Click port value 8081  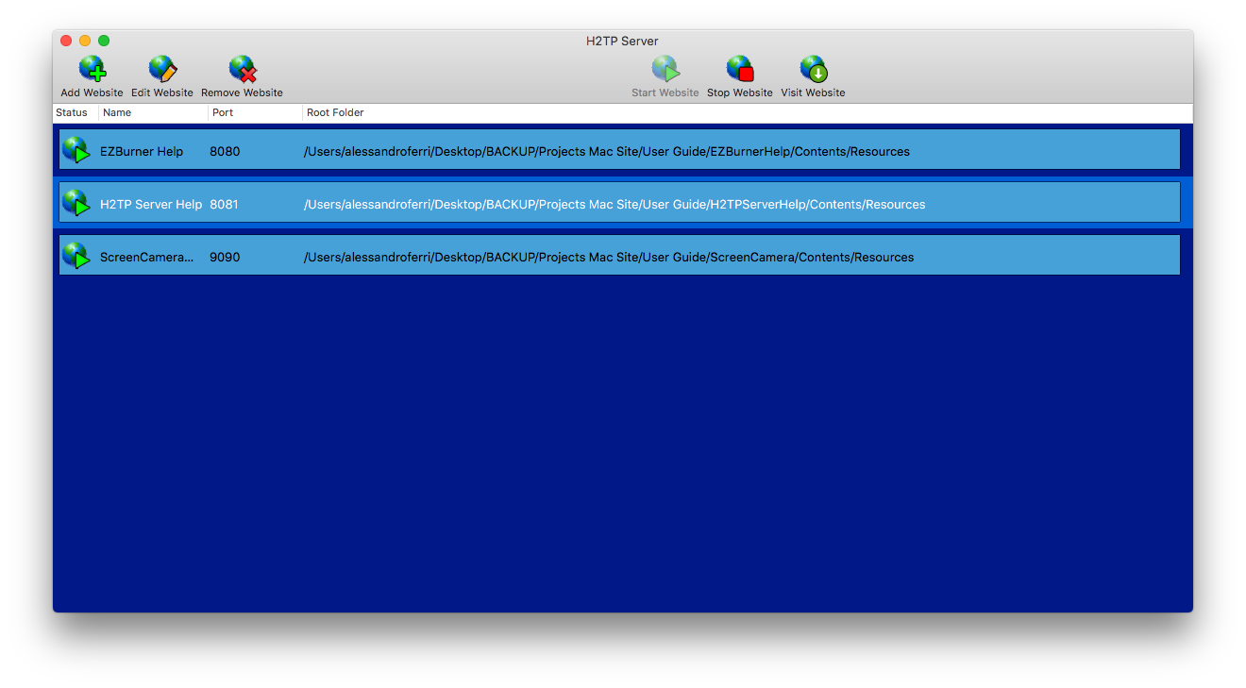click(x=225, y=204)
